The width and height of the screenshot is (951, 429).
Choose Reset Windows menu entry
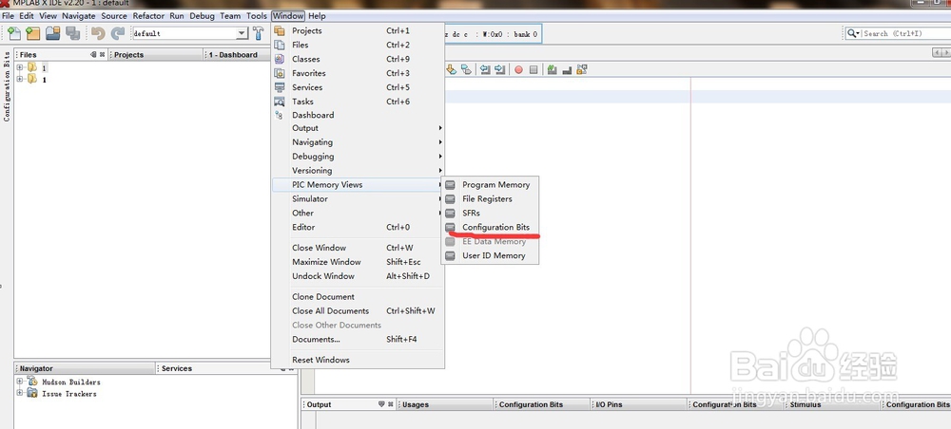pyautogui.click(x=358, y=360)
